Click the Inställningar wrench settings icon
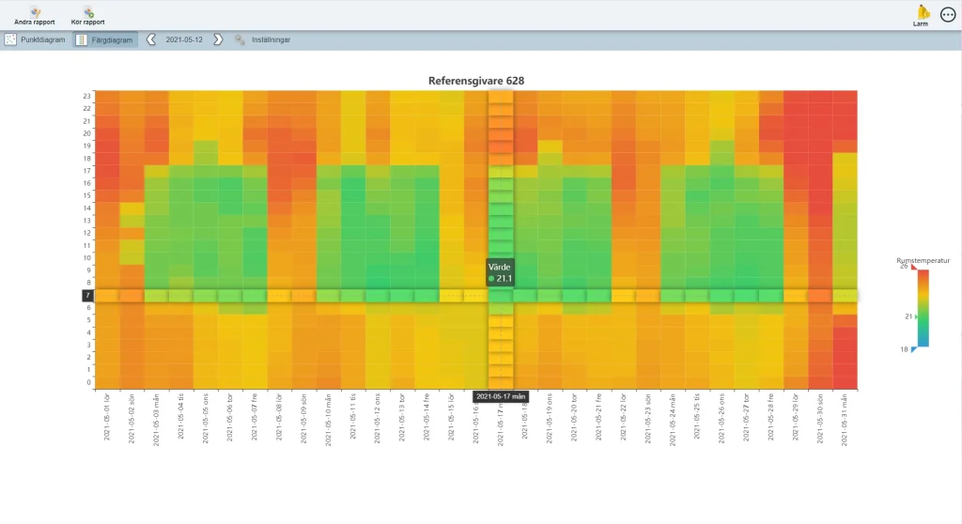This screenshot has width=962, height=524. (x=240, y=39)
